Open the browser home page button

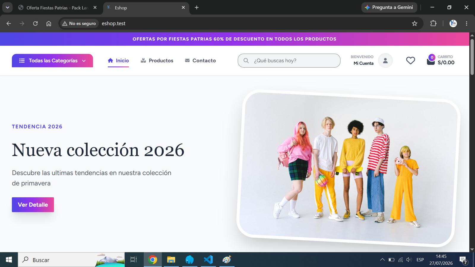tap(49, 23)
